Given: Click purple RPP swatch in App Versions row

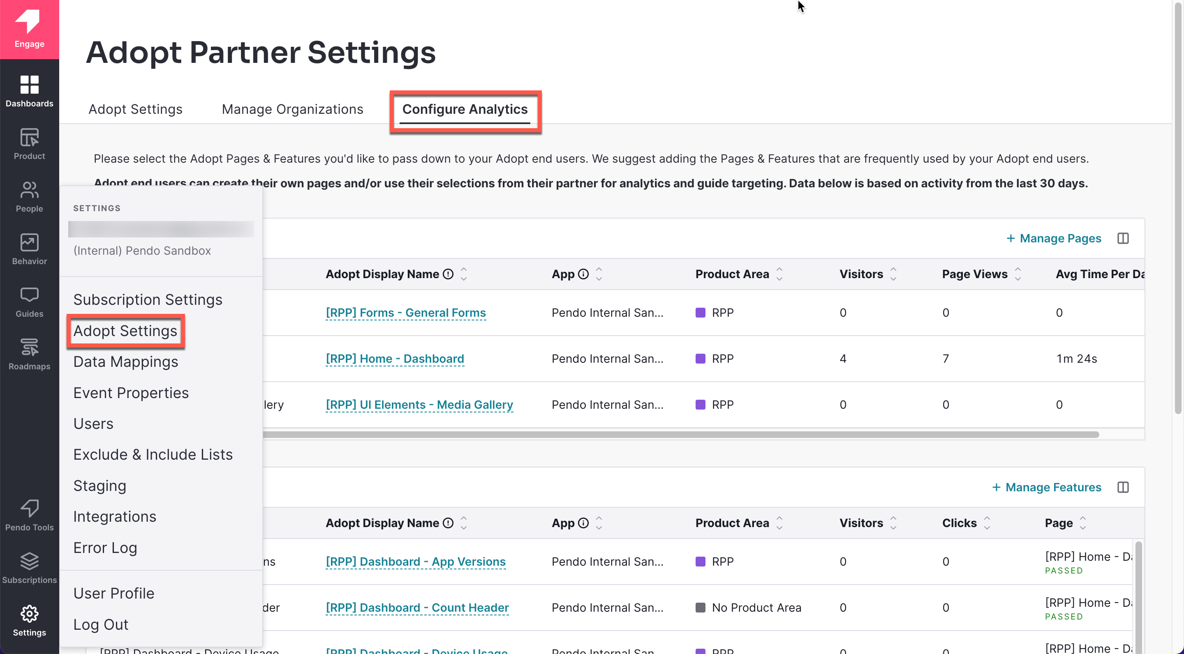Looking at the screenshot, I should click(x=700, y=562).
